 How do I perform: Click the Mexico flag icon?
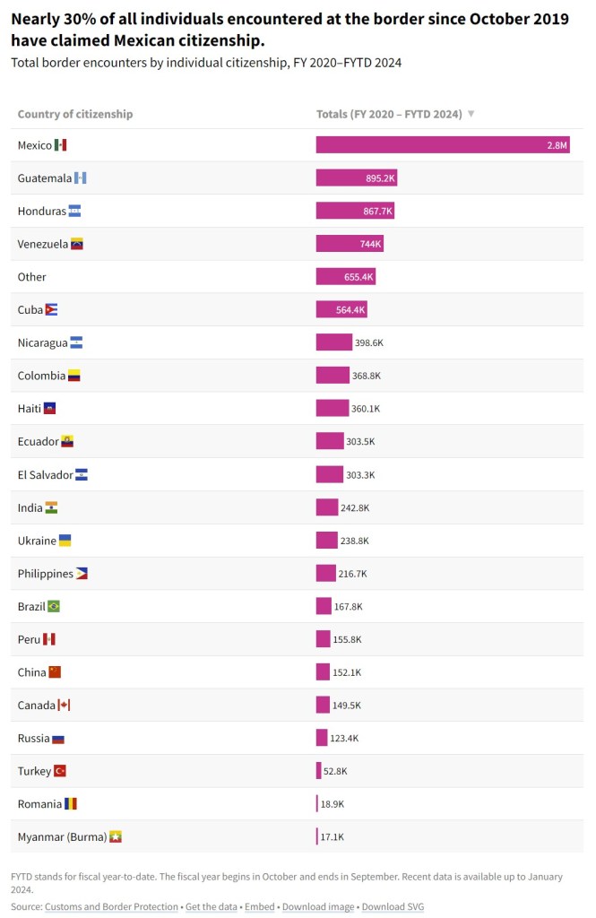(60, 145)
